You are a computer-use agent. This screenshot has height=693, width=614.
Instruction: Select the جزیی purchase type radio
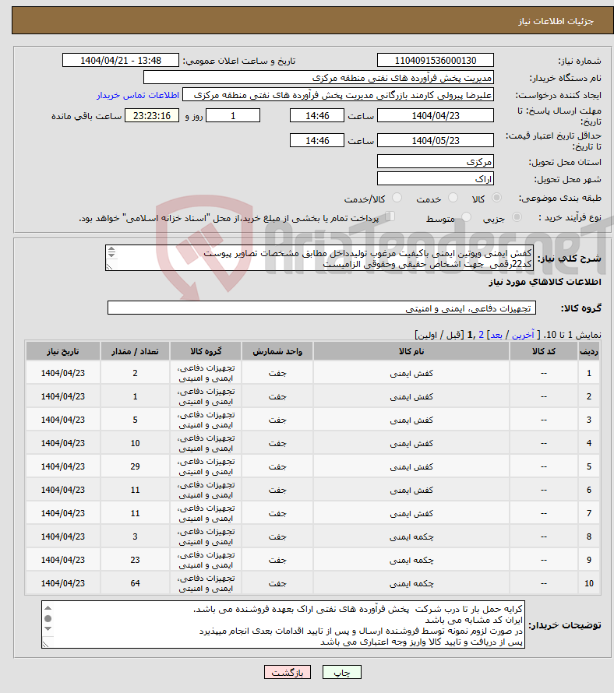click(517, 217)
